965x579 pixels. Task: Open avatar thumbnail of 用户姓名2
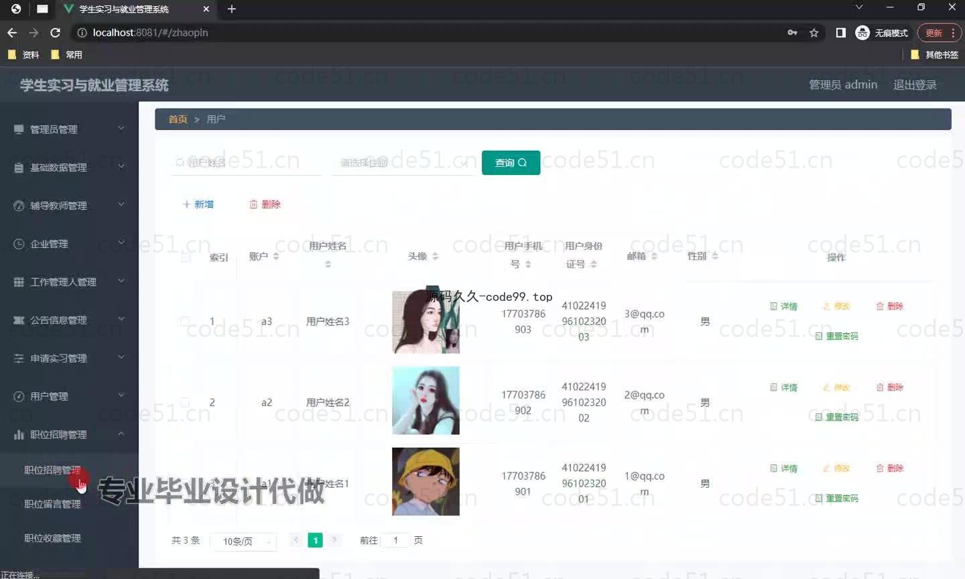426,401
